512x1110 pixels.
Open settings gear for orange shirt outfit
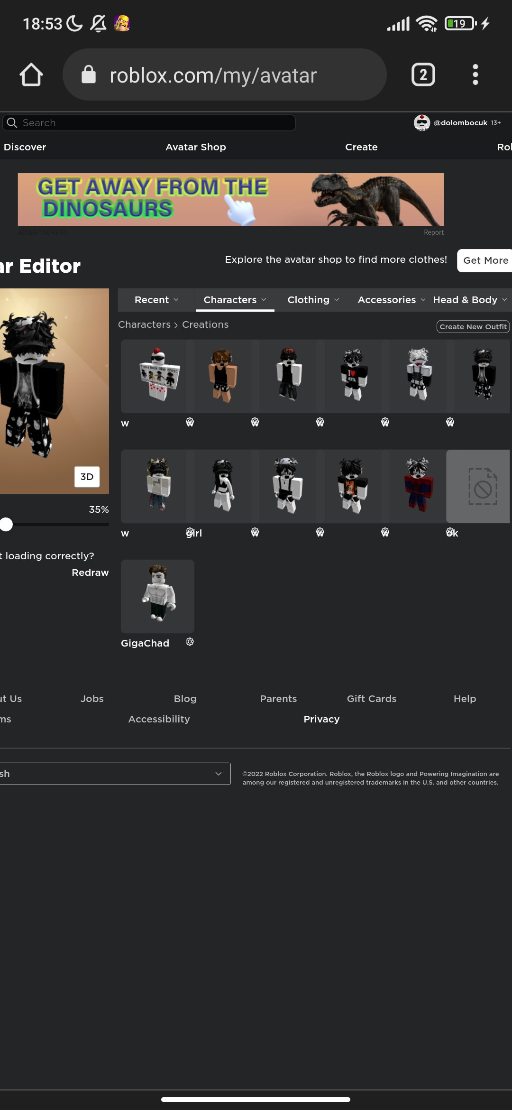385,532
